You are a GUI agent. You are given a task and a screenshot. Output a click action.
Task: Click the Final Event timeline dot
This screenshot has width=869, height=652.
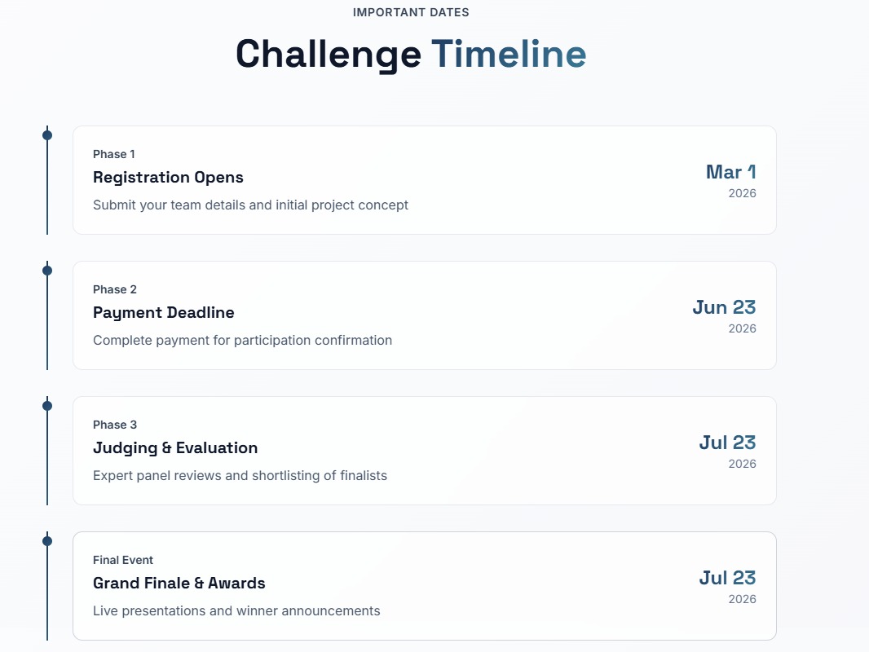pyautogui.click(x=47, y=541)
